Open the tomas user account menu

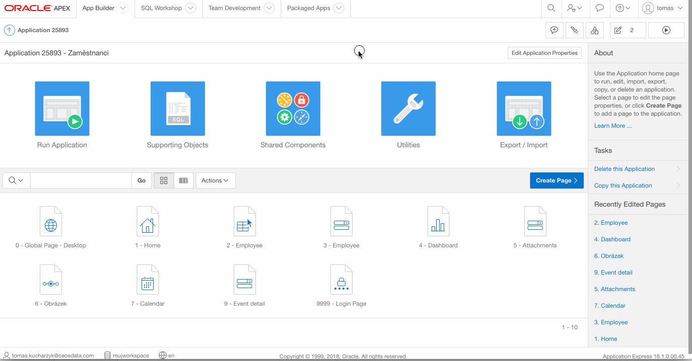point(663,8)
